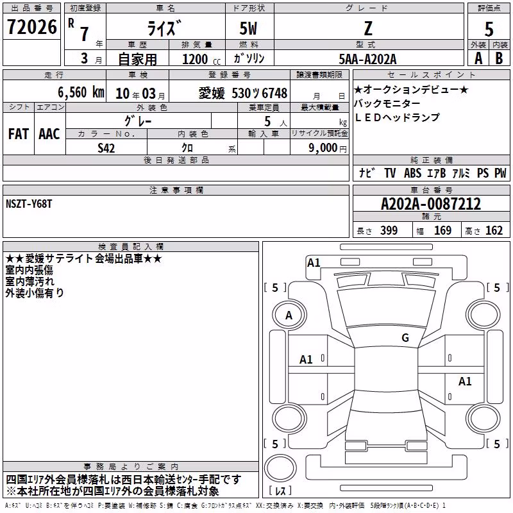Click displacement value 1200 cc
This screenshot has width=513, height=513.
coord(201,59)
